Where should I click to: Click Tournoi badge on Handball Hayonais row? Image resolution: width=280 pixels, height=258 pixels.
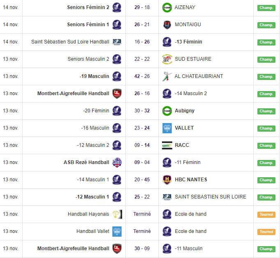[266, 215]
